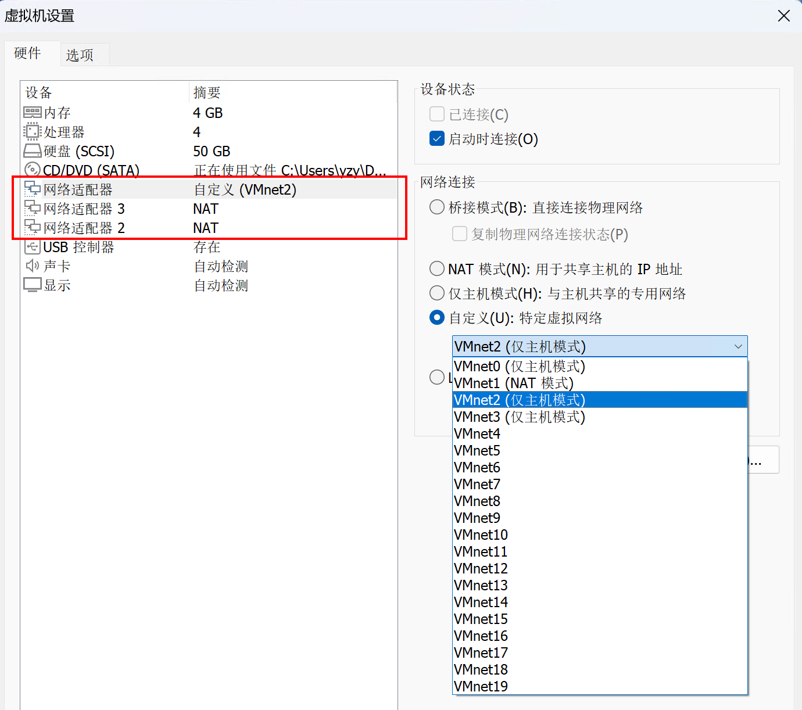Screen dimensions: 802x710
Task: Select 仅主机模式(H) radio button
Action: coord(436,293)
